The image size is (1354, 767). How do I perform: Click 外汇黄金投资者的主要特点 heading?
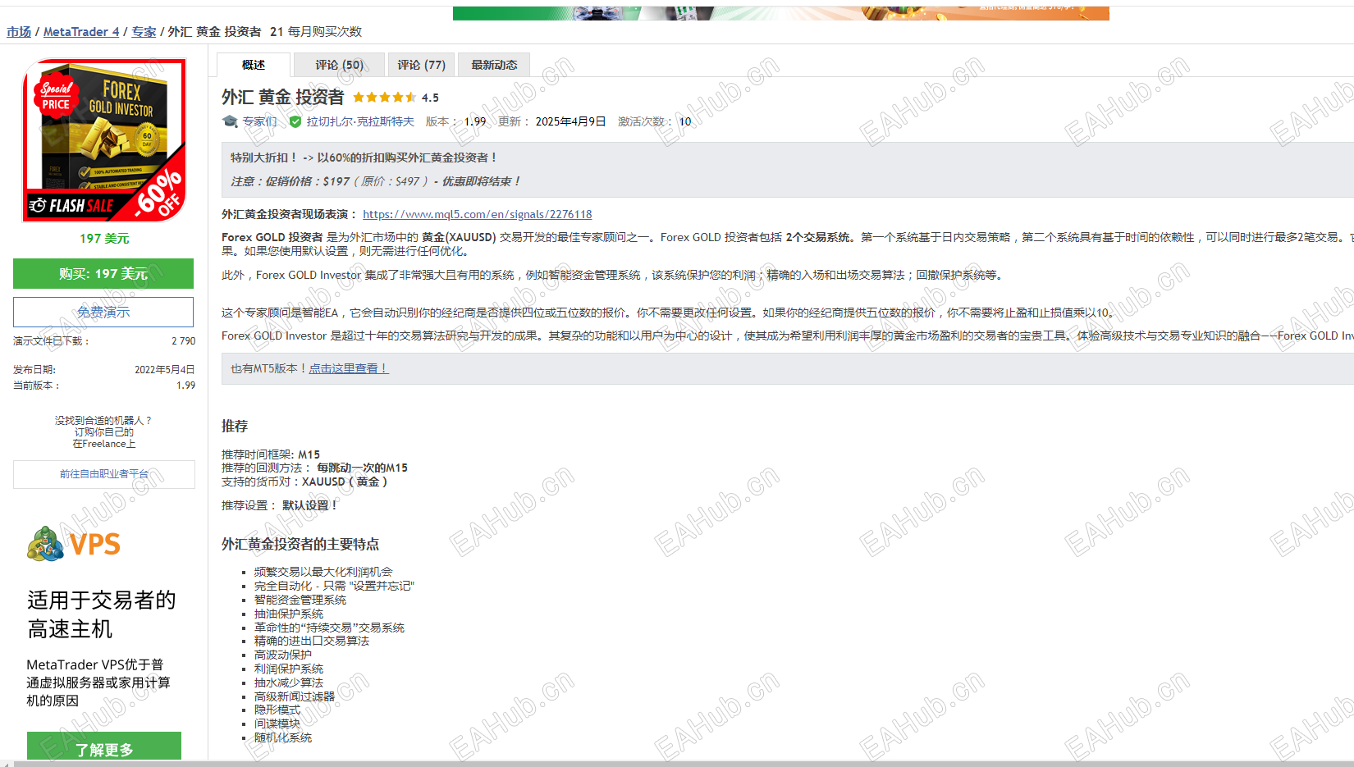click(x=300, y=544)
